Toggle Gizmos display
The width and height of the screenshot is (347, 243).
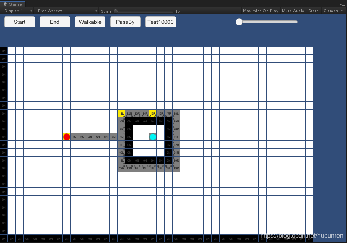(331, 11)
